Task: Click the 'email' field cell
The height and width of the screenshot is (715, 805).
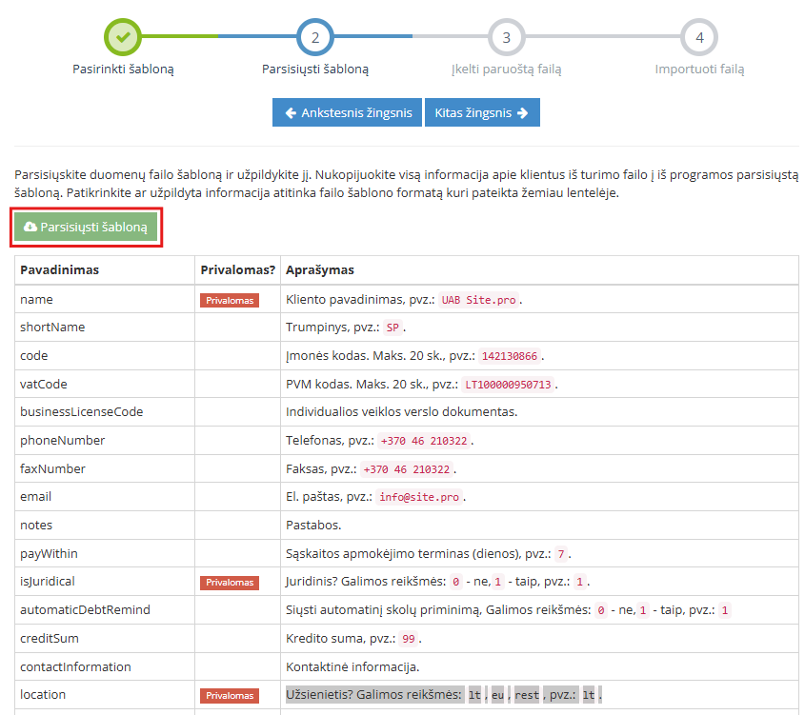Action: [105, 496]
